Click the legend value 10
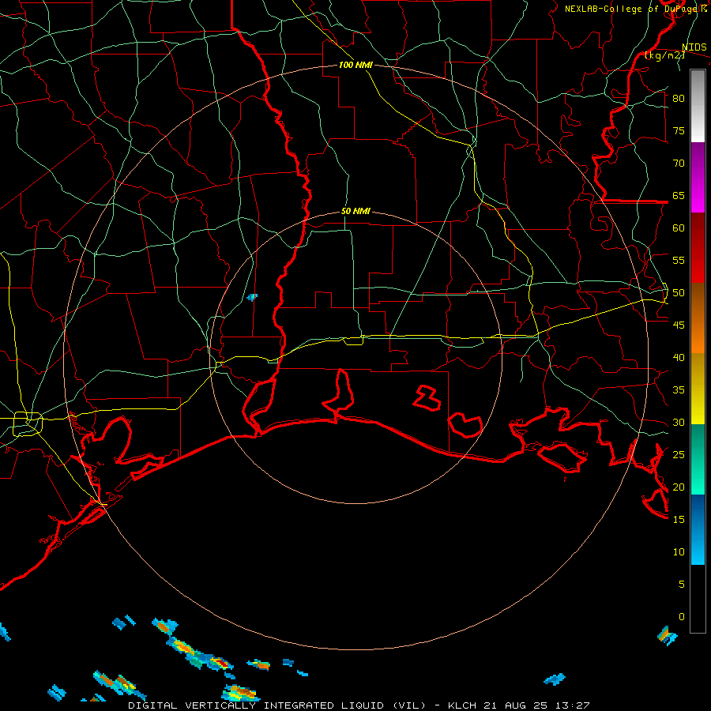 [679, 552]
